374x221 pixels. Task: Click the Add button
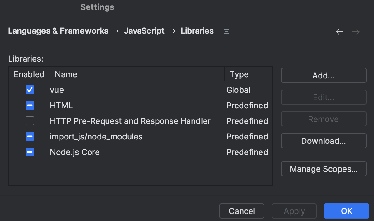324,75
